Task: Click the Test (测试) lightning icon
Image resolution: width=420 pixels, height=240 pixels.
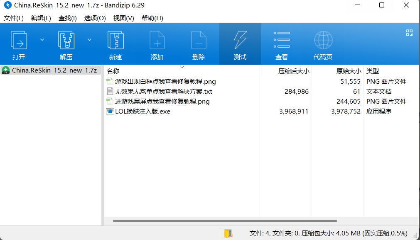Action: (240, 40)
